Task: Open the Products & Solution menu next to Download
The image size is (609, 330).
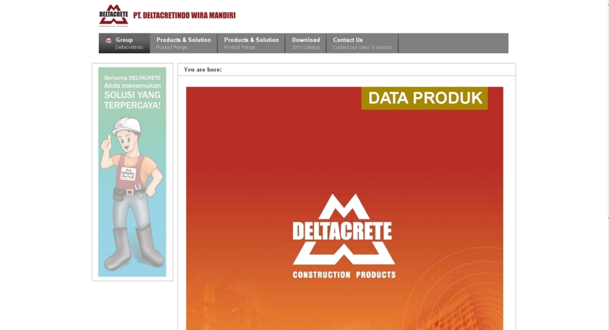Action: (x=251, y=40)
